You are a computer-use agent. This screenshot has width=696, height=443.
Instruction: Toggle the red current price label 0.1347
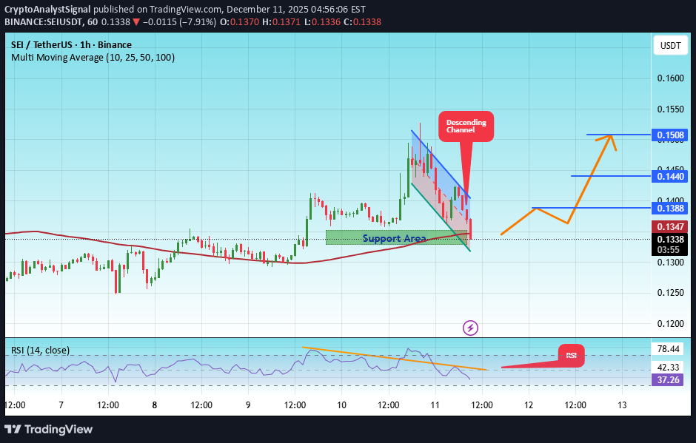[672, 226]
